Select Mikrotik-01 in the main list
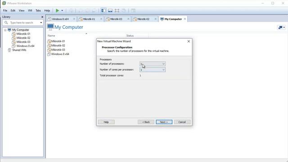The image size is (288, 162). click(58, 41)
